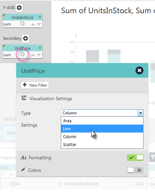This screenshot has width=155, height=193.
Task: Pick Column option in the dropdown list
Action: pos(102,136)
